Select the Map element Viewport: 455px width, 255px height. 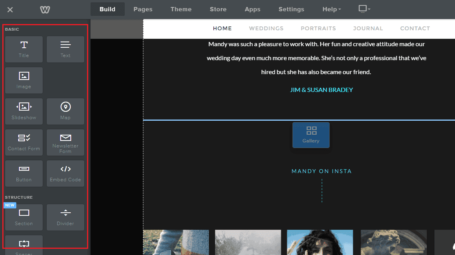click(x=65, y=111)
